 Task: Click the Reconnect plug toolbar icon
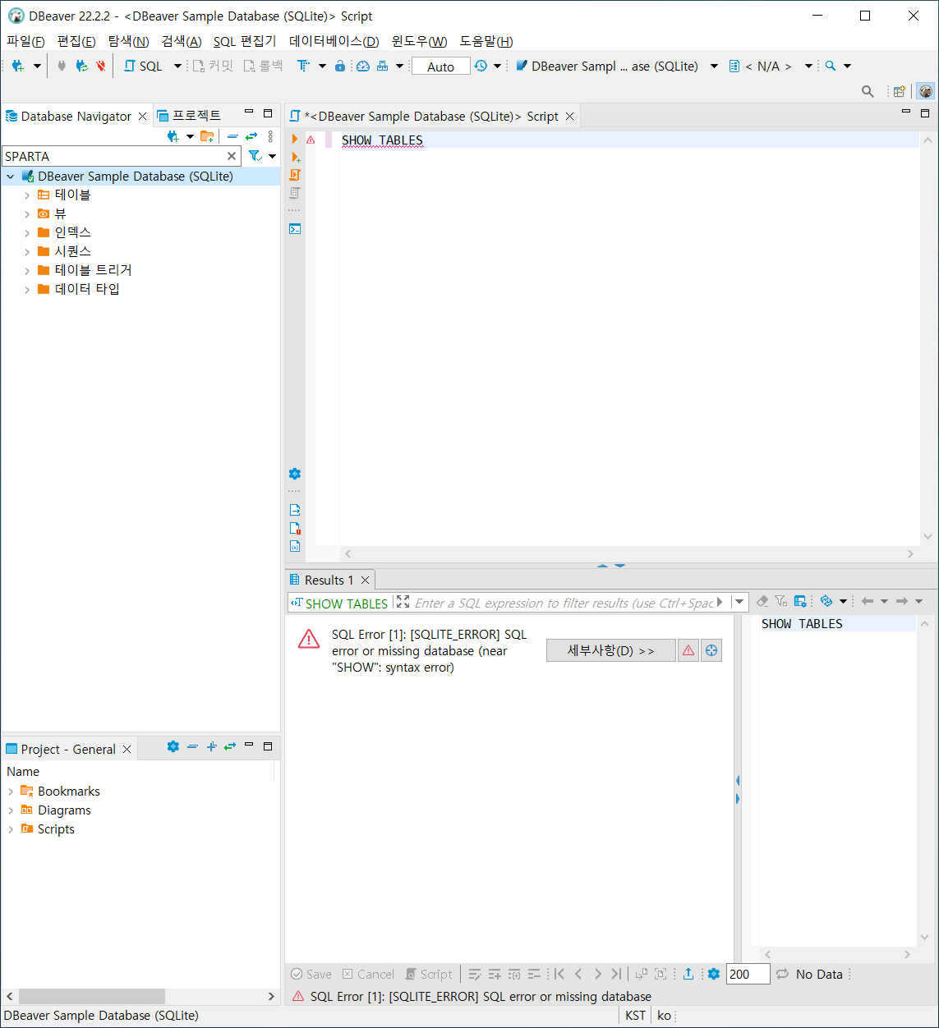point(81,66)
